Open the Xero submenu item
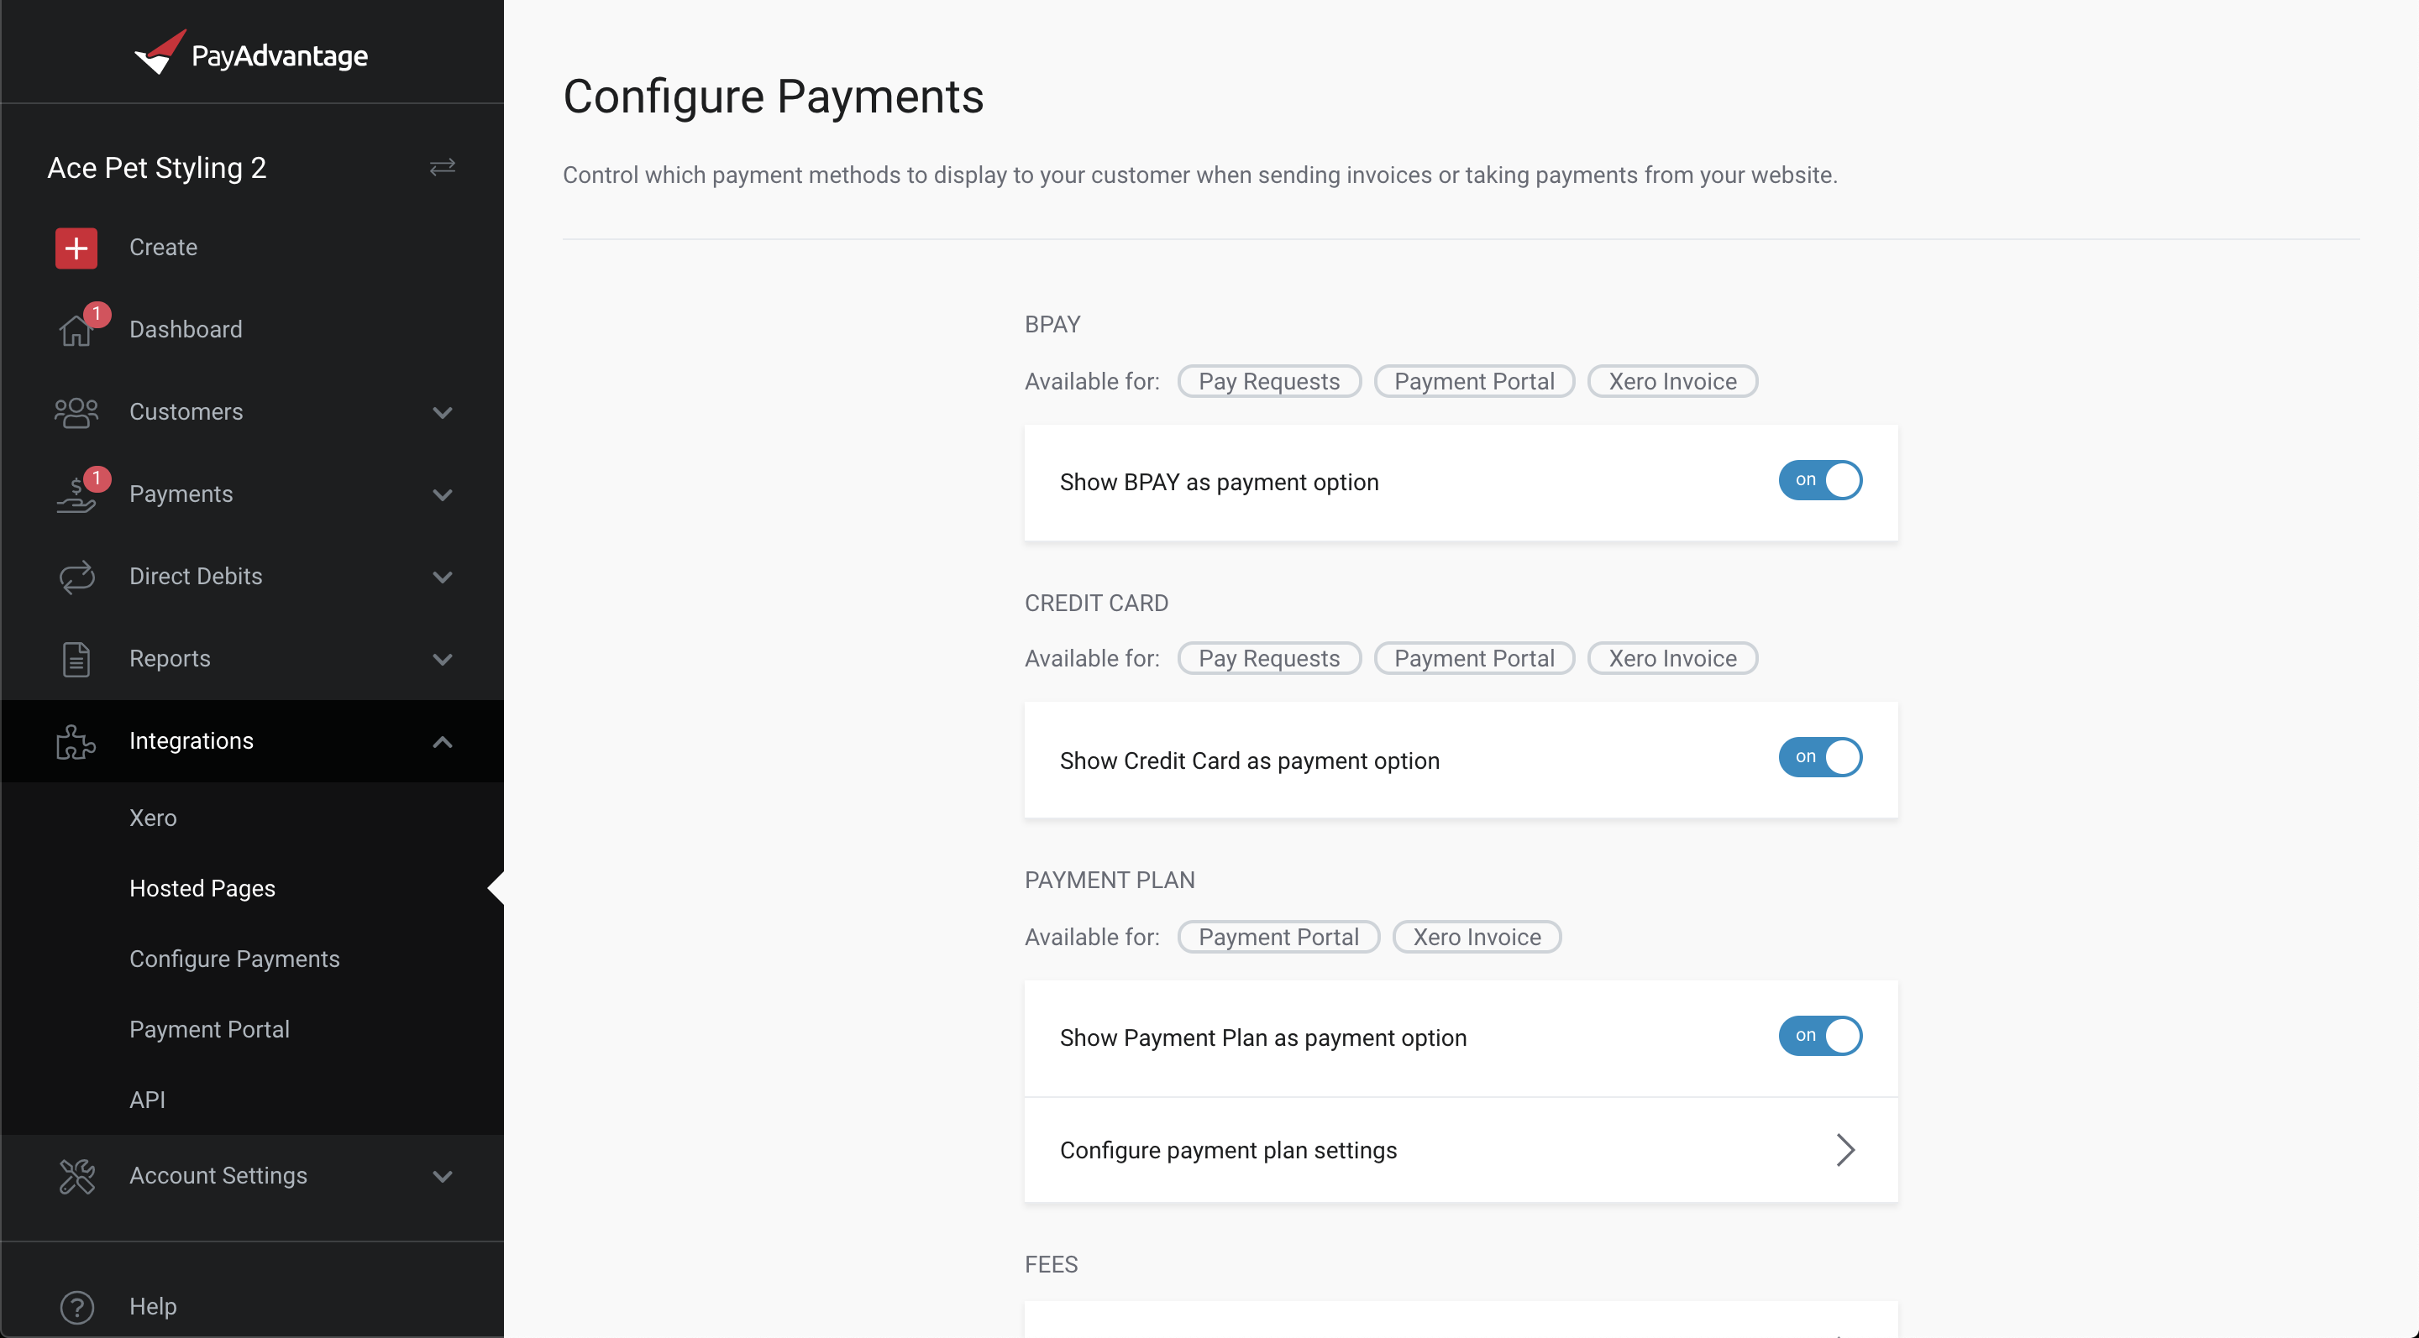Screen dimensions: 2419x1338 coord(153,818)
